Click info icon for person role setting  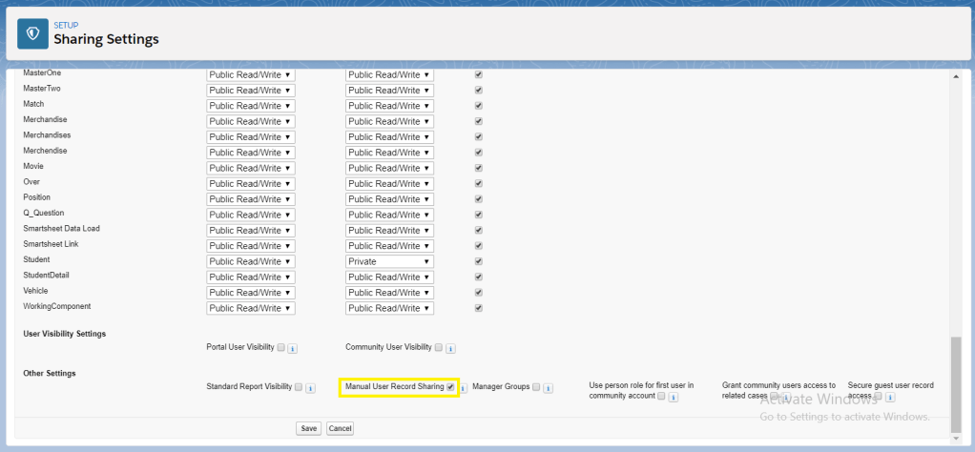[x=674, y=397]
